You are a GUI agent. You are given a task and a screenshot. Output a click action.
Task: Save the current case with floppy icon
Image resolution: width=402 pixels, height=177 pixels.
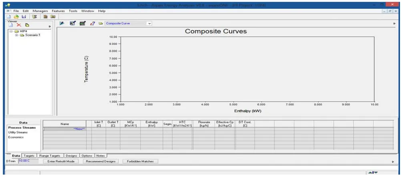coord(24,17)
